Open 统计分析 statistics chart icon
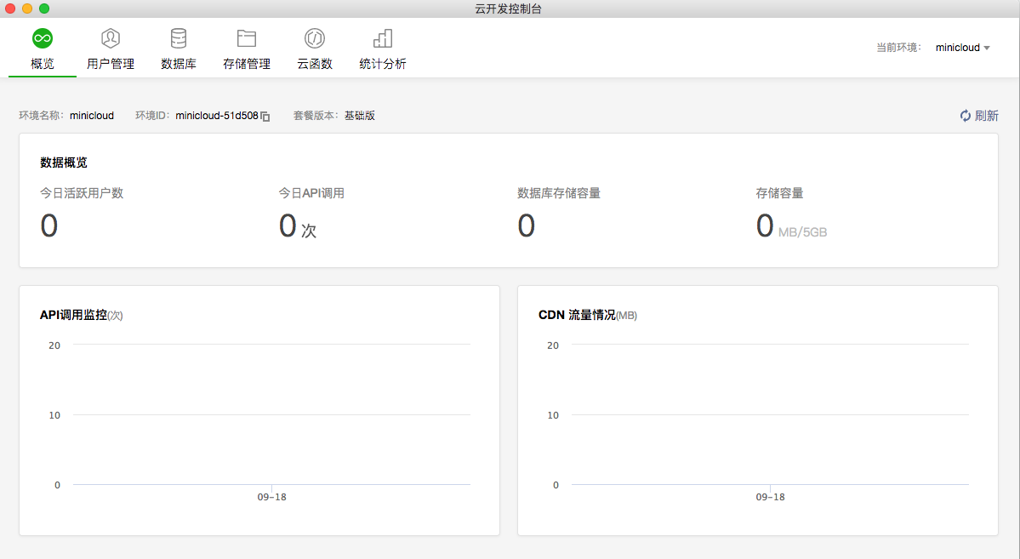The image size is (1020, 559). 383,38
